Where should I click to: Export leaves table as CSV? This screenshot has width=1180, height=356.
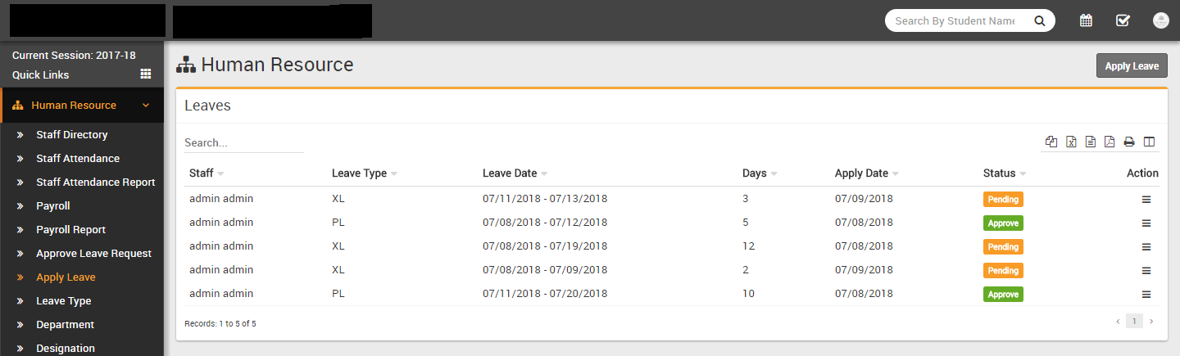(x=1091, y=142)
